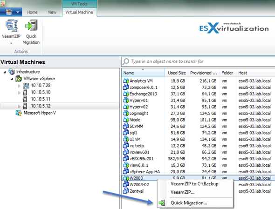The height and width of the screenshot is (209, 275).
Task: Click the Provisioned value 48,3 GB
Action: tap(209, 146)
